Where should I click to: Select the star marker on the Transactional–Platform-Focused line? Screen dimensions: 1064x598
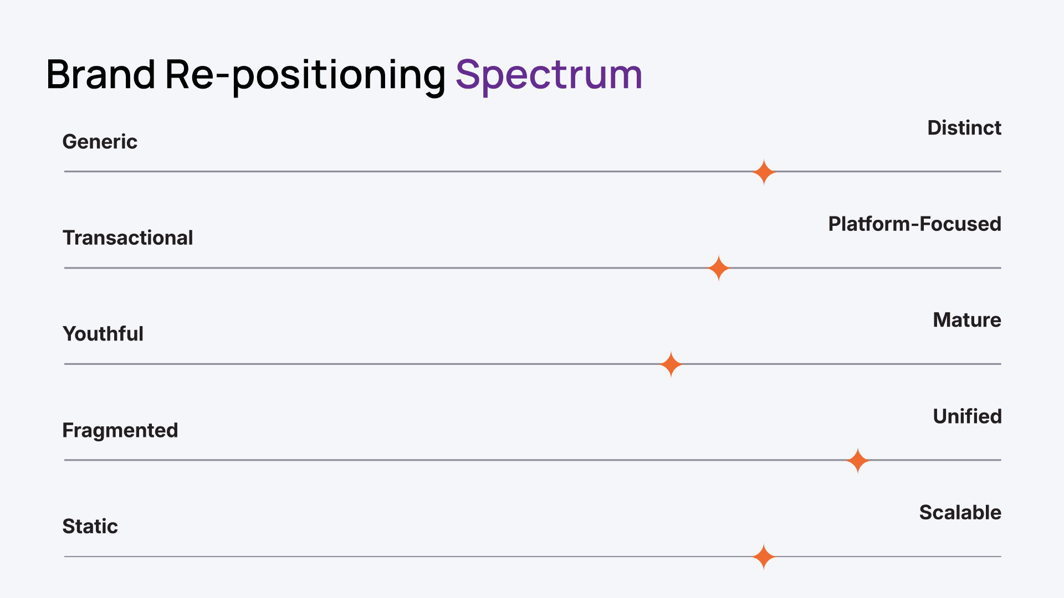point(719,268)
